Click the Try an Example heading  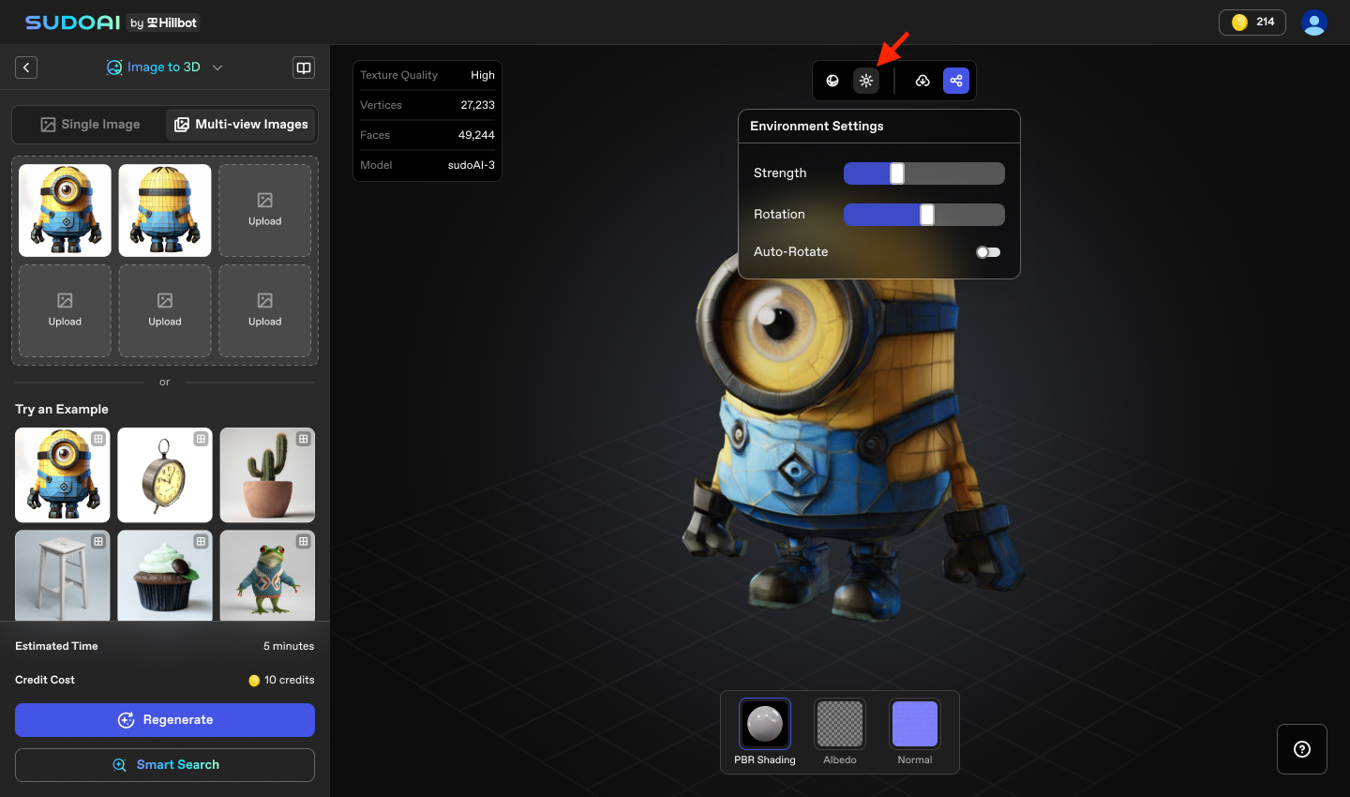coord(62,409)
